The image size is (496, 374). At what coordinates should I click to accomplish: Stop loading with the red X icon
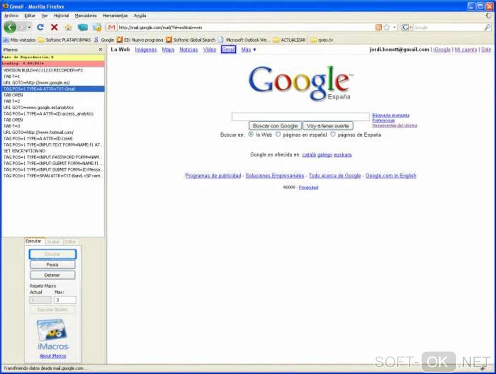(x=54, y=28)
